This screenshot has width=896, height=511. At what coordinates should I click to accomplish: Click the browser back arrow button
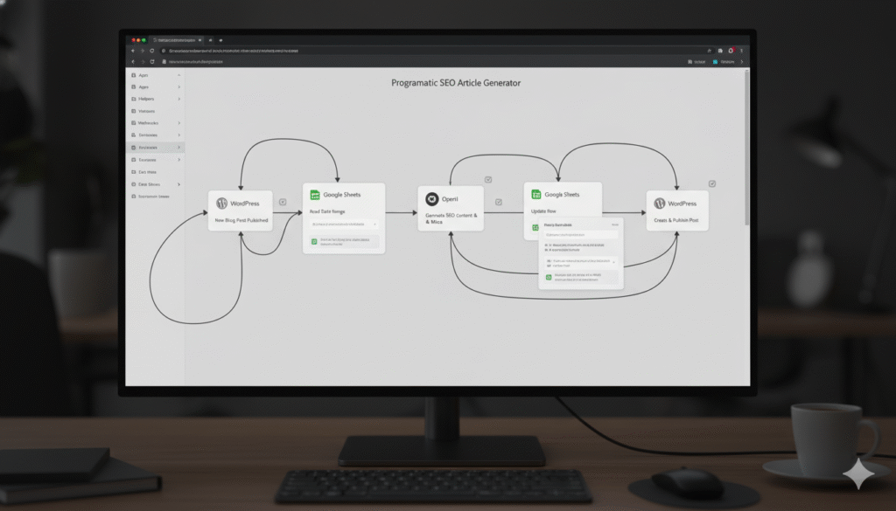click(x=133, y=51)
